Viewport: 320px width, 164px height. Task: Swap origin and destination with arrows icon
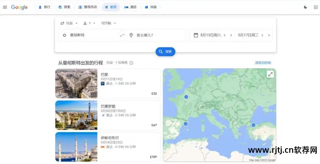122,35
